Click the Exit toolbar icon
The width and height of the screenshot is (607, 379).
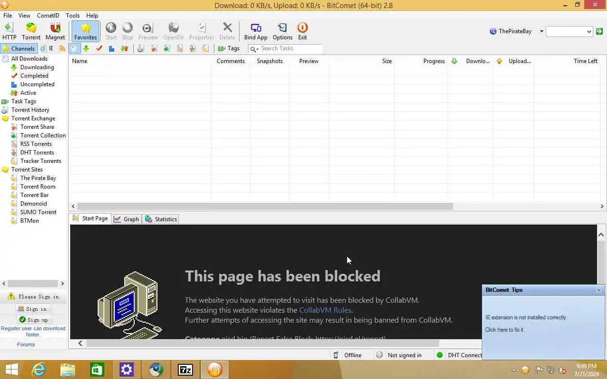point(303,31)
